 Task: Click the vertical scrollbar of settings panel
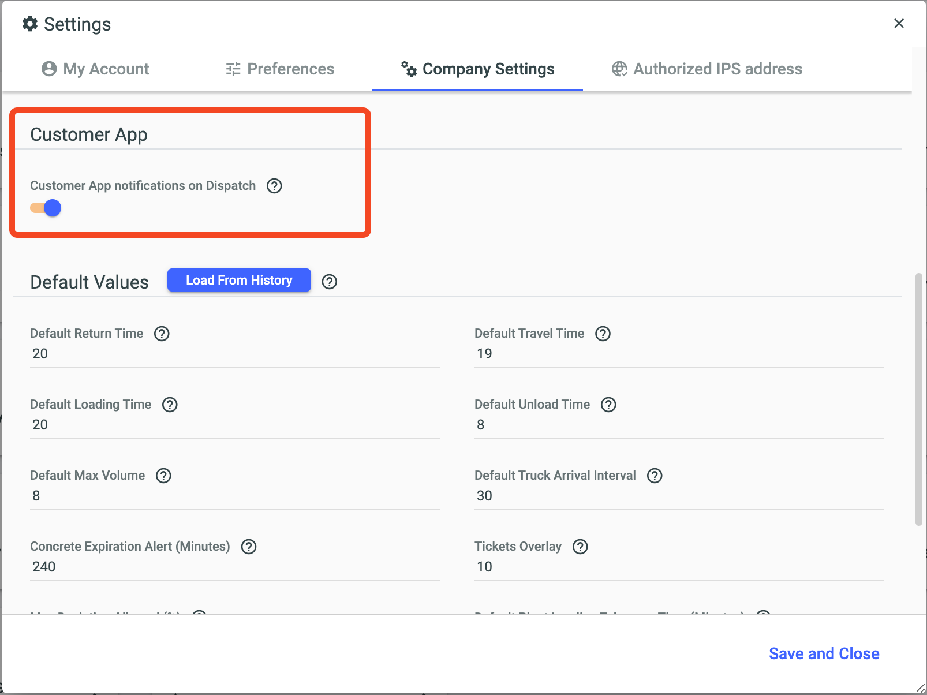pyautogui.click(x=918, y=398)
